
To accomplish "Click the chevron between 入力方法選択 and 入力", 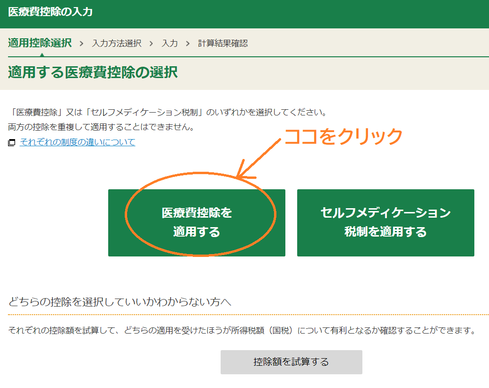I will click(x=151, y=44).
